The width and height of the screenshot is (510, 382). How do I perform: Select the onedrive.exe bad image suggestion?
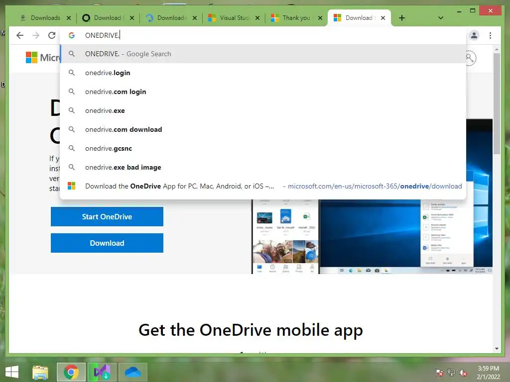tap(263, 167)
